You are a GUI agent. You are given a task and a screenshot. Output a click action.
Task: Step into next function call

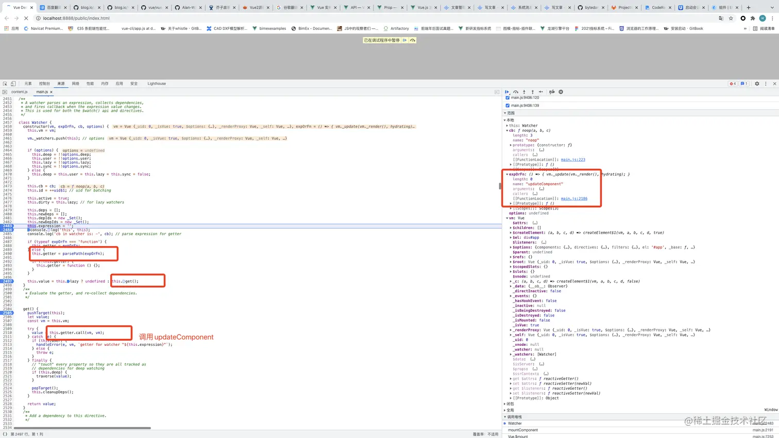tap(524, 92)
